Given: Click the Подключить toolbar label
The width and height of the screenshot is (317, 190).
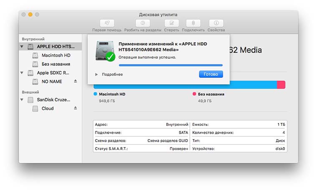Looking at the screenshot, I should point(193,30).
